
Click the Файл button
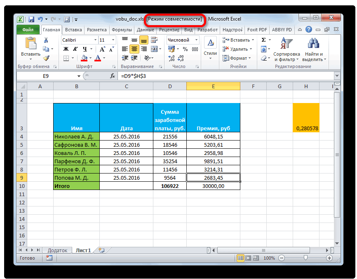click(28, 30)
